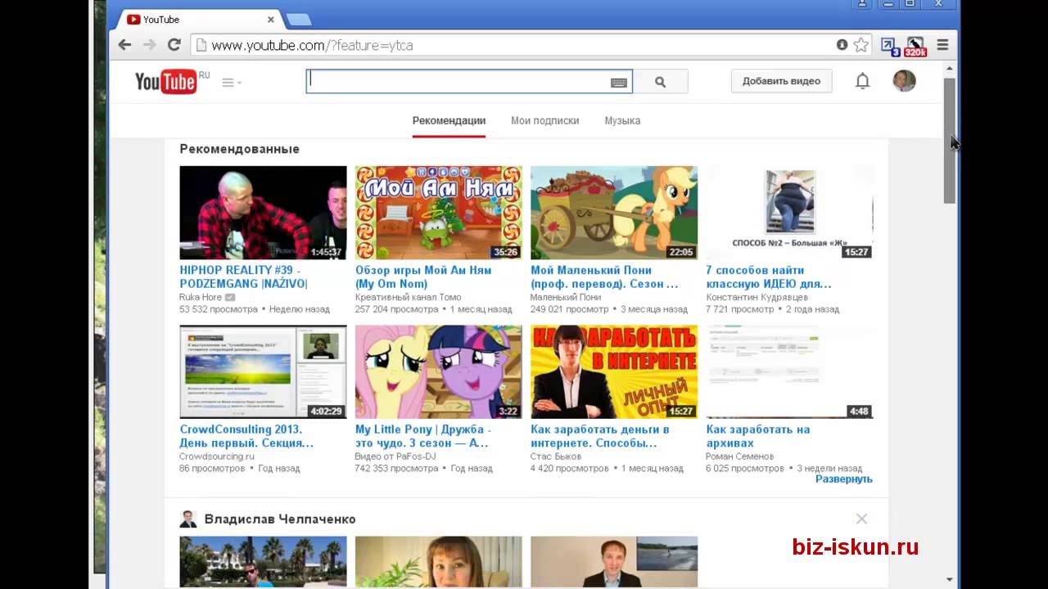Open the My Little Pony 3:22 thumbnail
This screenshot has width=1048, height=589.
point(438,372)
